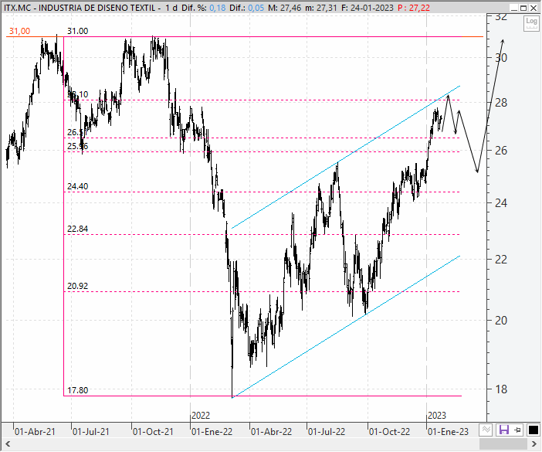
Task: Select the 22.84 Fibonacci level label
Action: coord(77,229)
